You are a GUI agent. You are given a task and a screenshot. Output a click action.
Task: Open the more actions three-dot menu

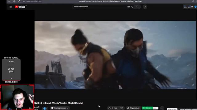tap(162, 108)
